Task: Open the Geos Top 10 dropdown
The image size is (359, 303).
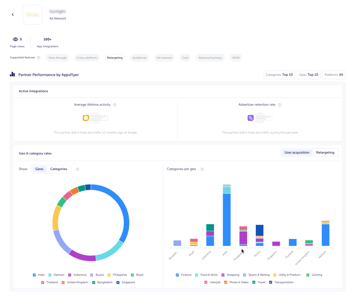Action: click(308, 75)
